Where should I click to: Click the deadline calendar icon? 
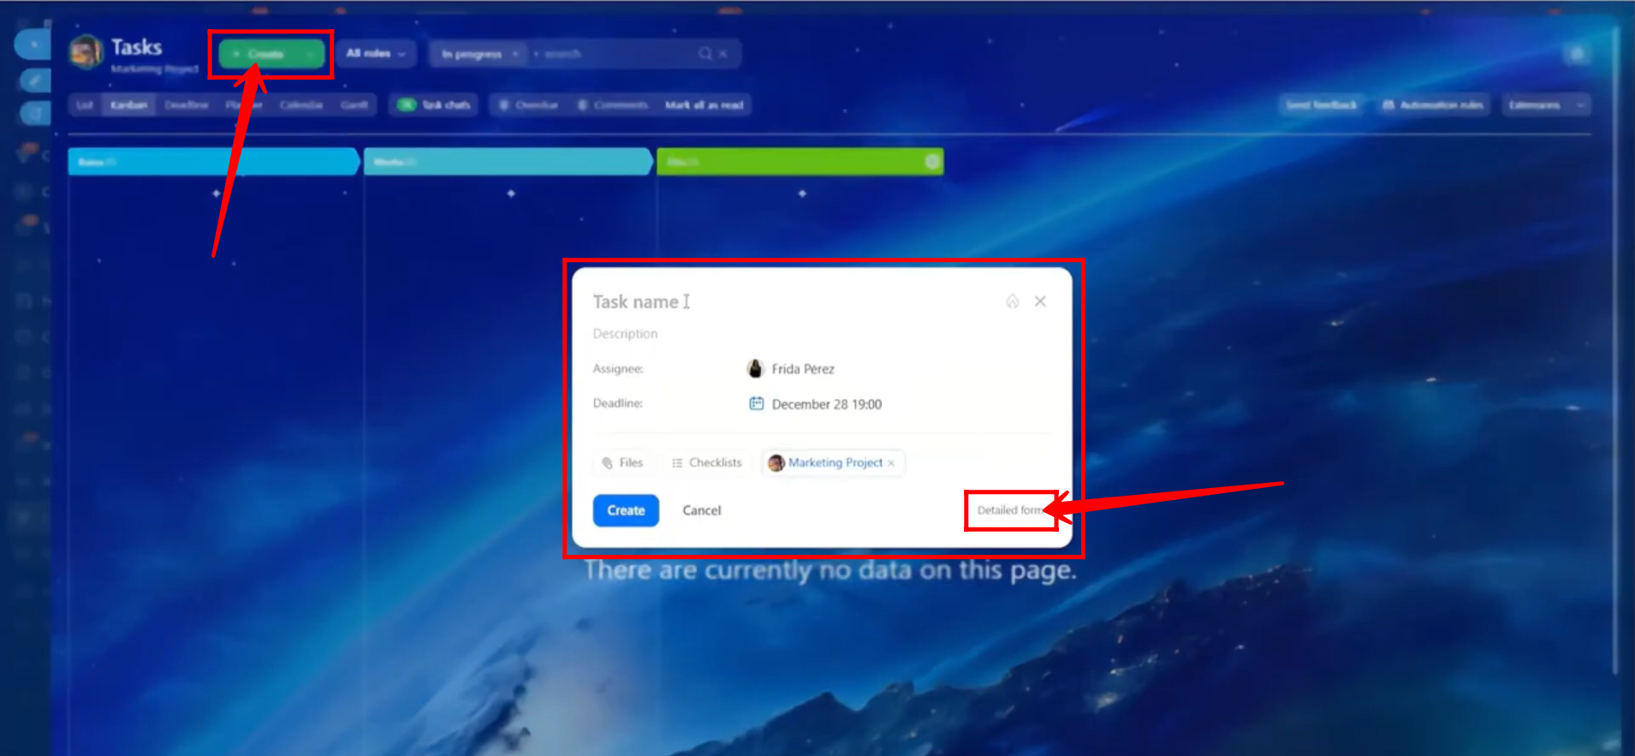tap(756, 403)
